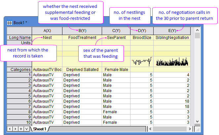The width and height of the screenshot is (219, 135).
Task: Click the 'AutavauxTV Boc' categories cell
Action: click(x=47, y=70)
